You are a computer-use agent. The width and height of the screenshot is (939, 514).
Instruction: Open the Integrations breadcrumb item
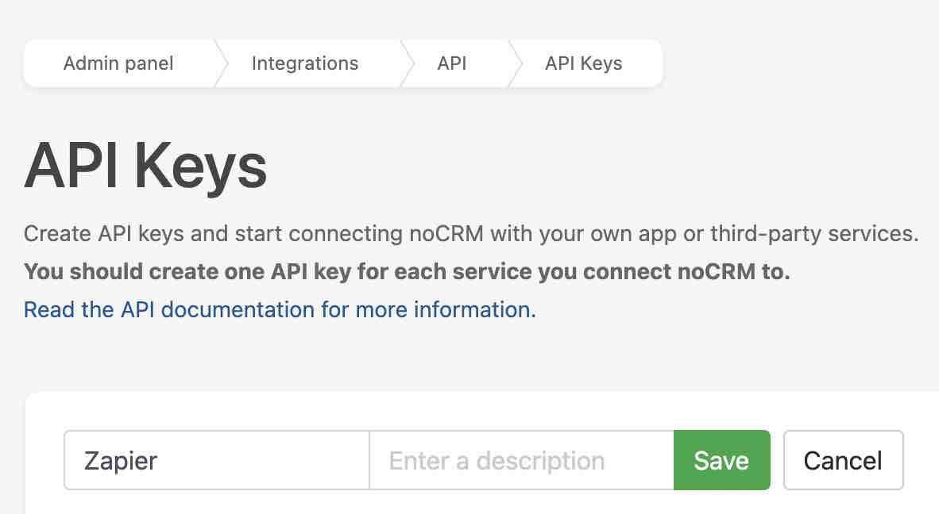click(304, 63)
